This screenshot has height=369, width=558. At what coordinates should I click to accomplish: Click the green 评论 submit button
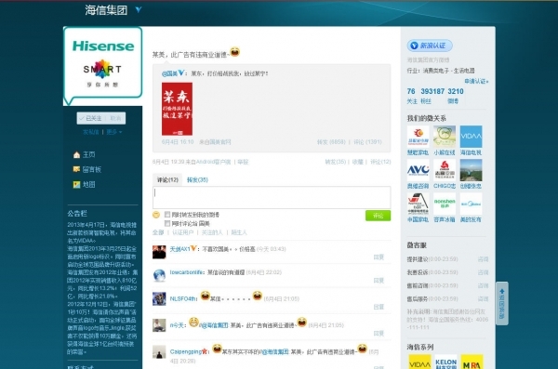(x=378, y=216)
